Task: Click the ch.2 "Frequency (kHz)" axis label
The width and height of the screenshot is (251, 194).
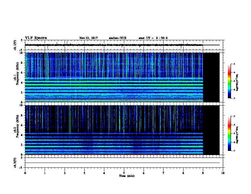Action: tap(17, 126)
